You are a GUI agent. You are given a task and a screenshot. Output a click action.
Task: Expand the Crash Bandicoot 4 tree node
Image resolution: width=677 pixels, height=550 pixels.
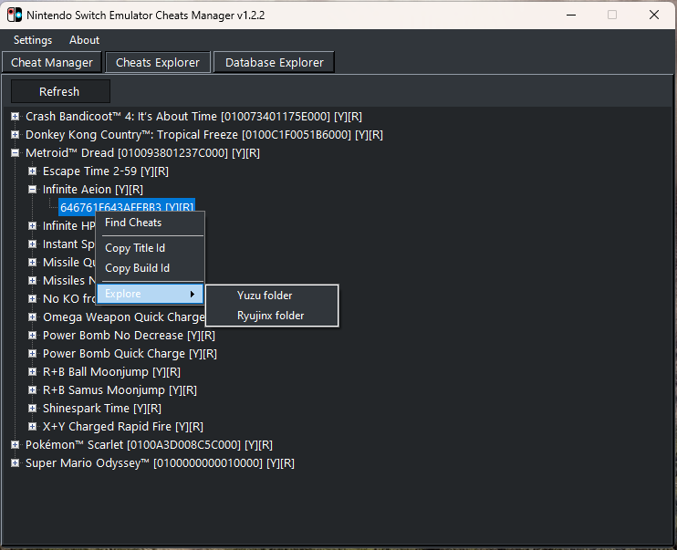[16, 116]
